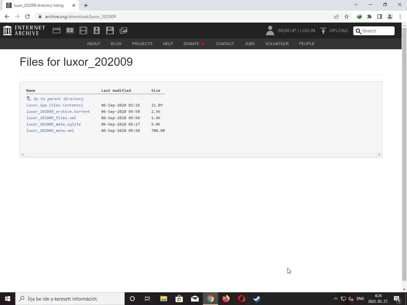
Task: Click the colorful extension icon in toolbar
Action: coord(359,17)
